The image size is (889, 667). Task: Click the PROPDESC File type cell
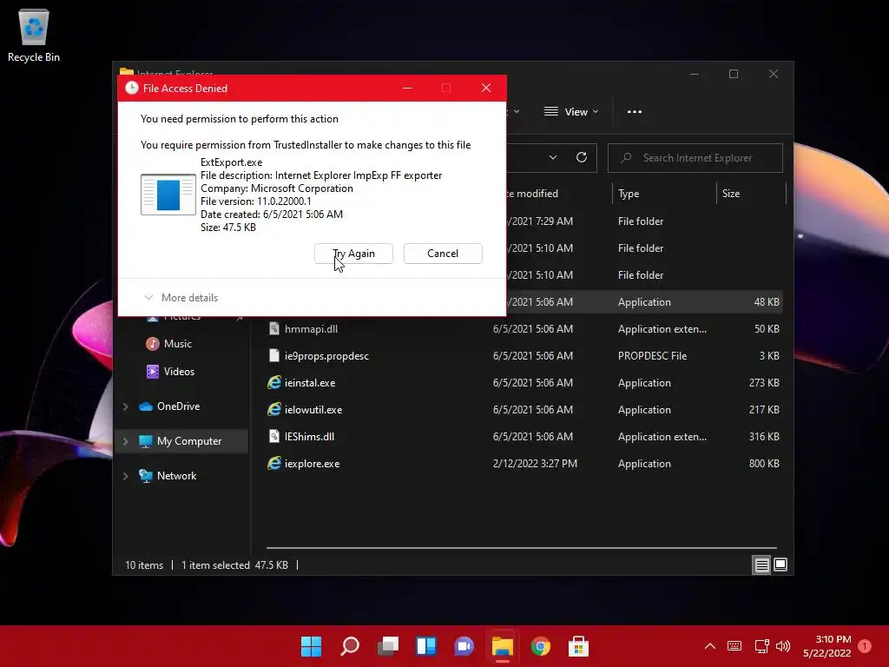tap(652, 356)
